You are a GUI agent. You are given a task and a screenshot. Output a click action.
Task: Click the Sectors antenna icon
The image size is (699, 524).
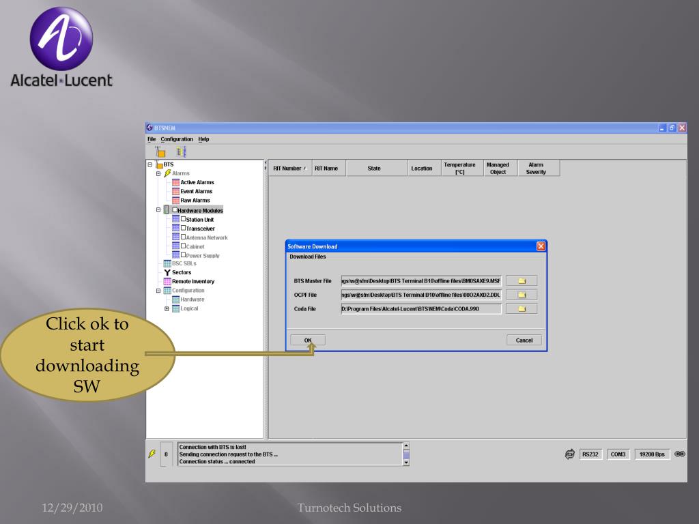(167, 272)
